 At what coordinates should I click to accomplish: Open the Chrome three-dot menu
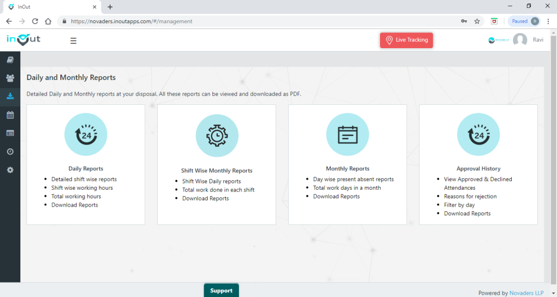(x=548, y=21)
